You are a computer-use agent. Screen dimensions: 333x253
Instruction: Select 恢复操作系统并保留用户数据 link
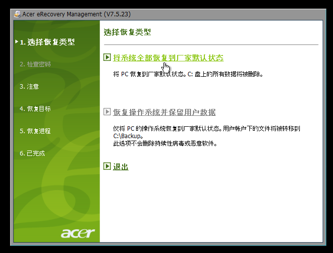[164, 112]
